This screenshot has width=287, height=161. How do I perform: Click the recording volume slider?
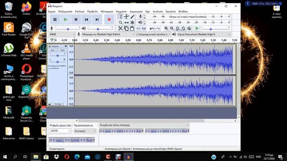(68, 29)
